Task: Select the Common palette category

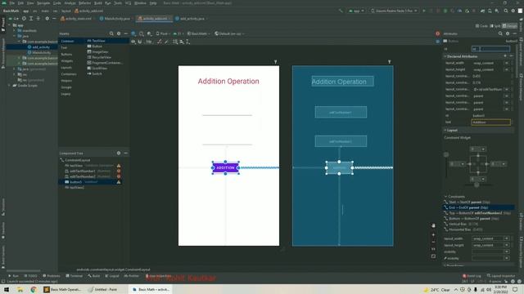Action: pyautogui.click(x=67, y=41)
